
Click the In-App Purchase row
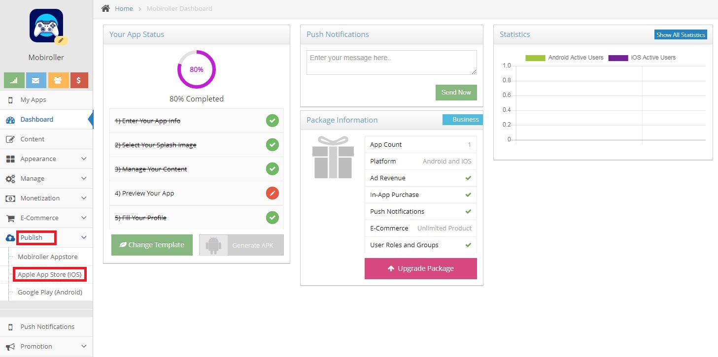pos(421,195)
